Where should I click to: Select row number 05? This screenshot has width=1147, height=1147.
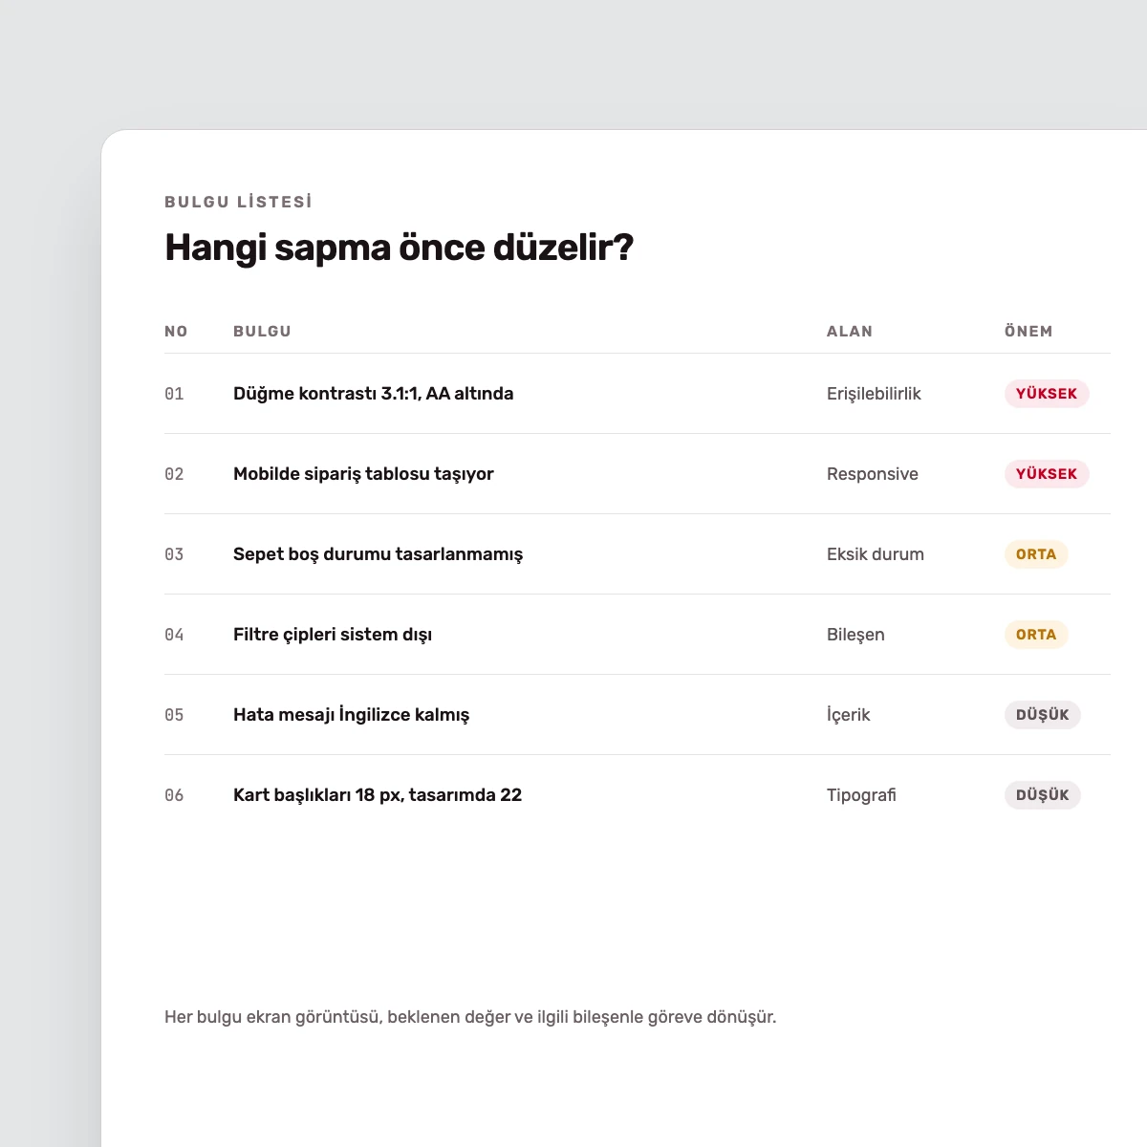coord(174,715)
